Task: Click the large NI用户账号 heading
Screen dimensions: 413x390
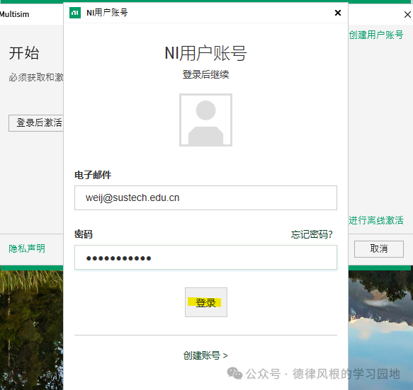Action: pos(205,53)
